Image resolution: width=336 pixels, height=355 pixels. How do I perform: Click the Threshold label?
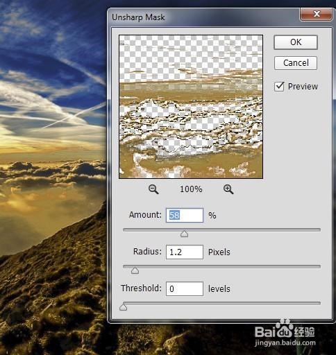(141, 288)
